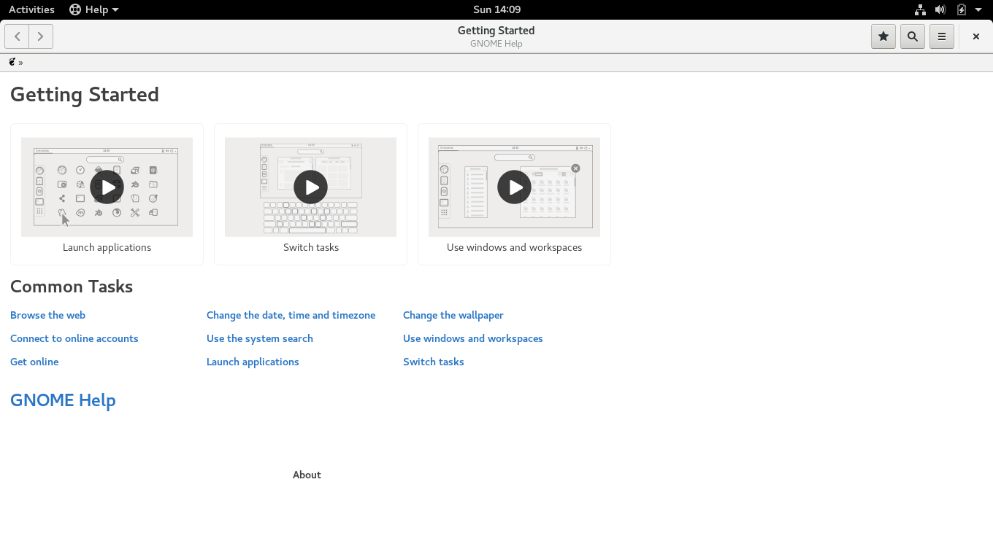The image size is (993, 560).
Task: Play the Switch tasks video
Action: coord(310,187)
